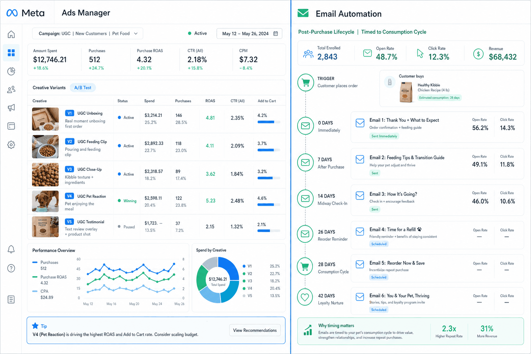Open the document list icon in sidebar
531x354 pixels.
coord(11,299)
